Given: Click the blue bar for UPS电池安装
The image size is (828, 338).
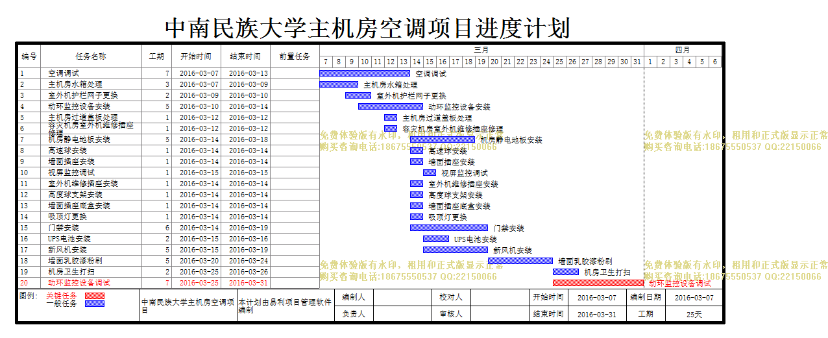Looking at the screenshot, I should [x=436, y=239].
